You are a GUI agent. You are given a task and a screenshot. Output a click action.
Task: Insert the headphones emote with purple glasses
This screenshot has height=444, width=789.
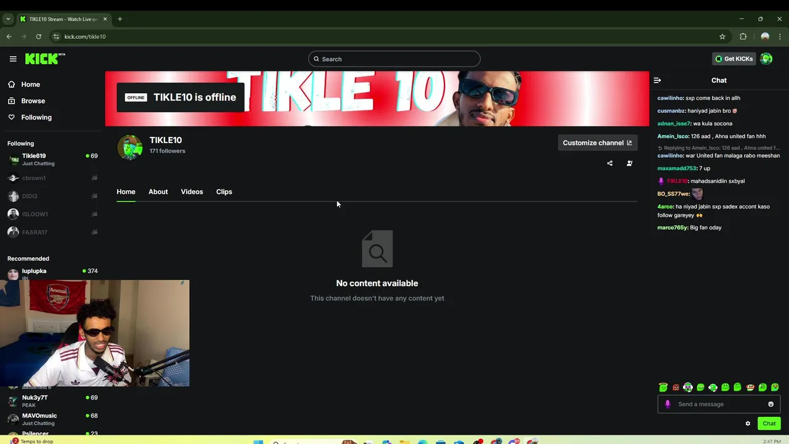pos(688,387)
